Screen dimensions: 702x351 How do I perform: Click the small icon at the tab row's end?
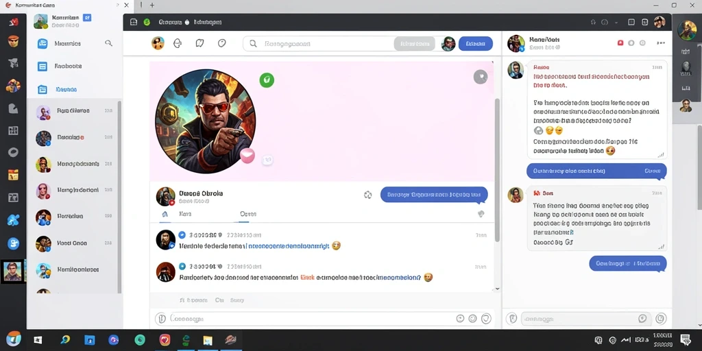[481, 214]
